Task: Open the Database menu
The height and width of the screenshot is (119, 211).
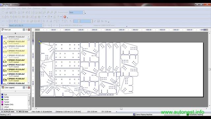Action: 37,8
